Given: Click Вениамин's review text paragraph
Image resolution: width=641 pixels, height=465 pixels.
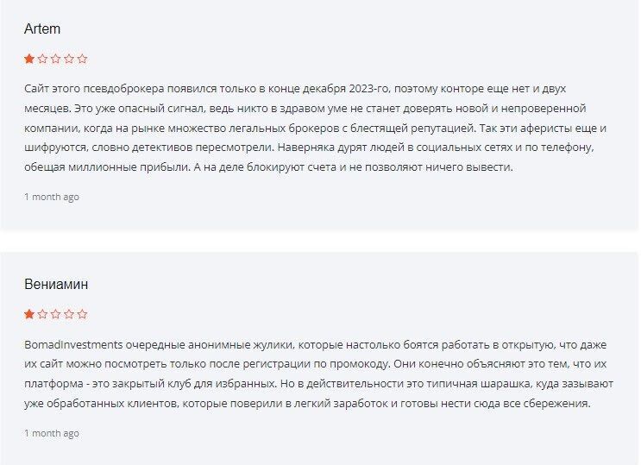Looking at the screenshot, I should coord(311,374).
